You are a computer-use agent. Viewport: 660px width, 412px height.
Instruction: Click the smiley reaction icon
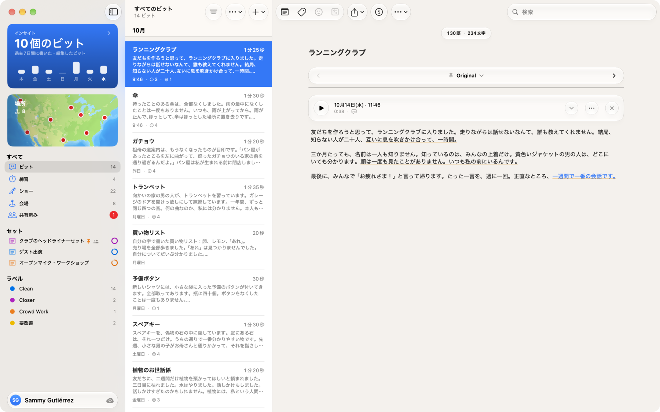tap(319, 12)
